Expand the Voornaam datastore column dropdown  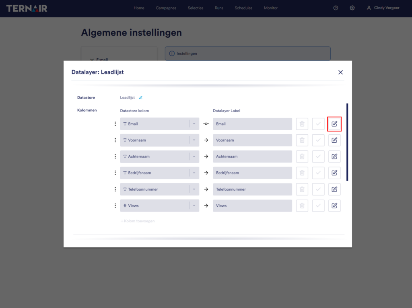click(194, 140)
